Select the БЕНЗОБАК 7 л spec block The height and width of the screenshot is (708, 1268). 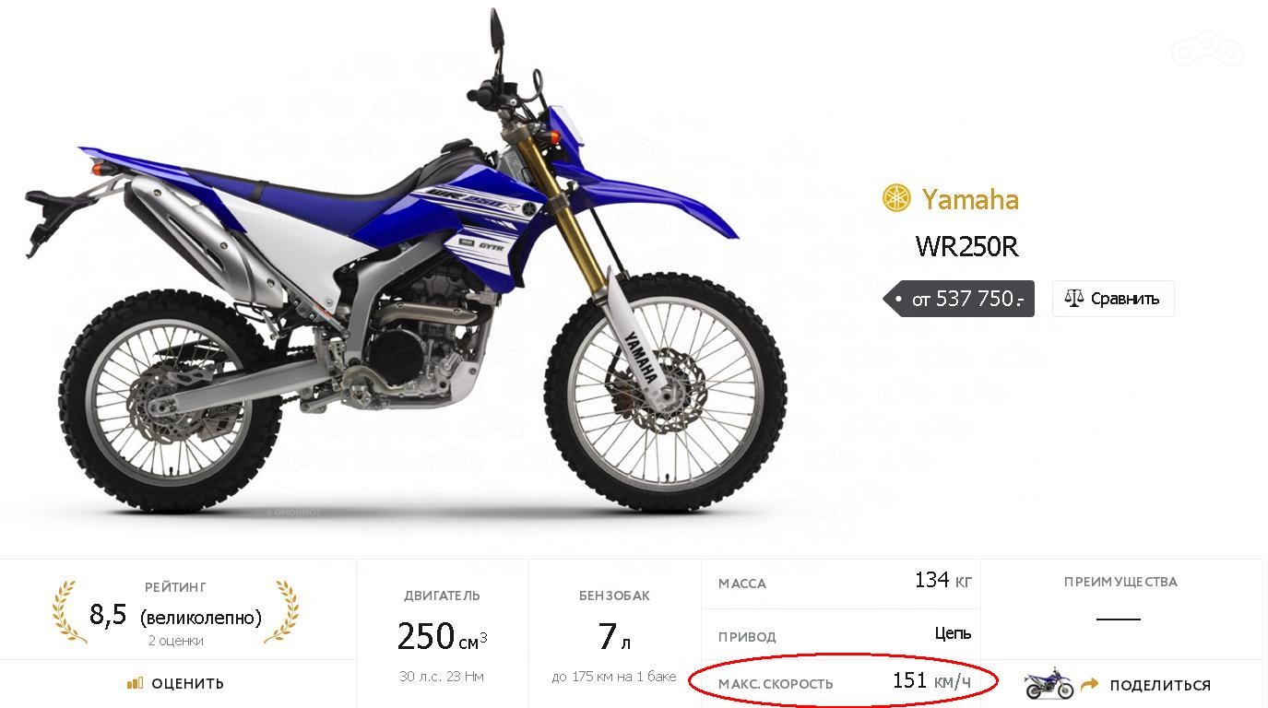coord(614,634)
